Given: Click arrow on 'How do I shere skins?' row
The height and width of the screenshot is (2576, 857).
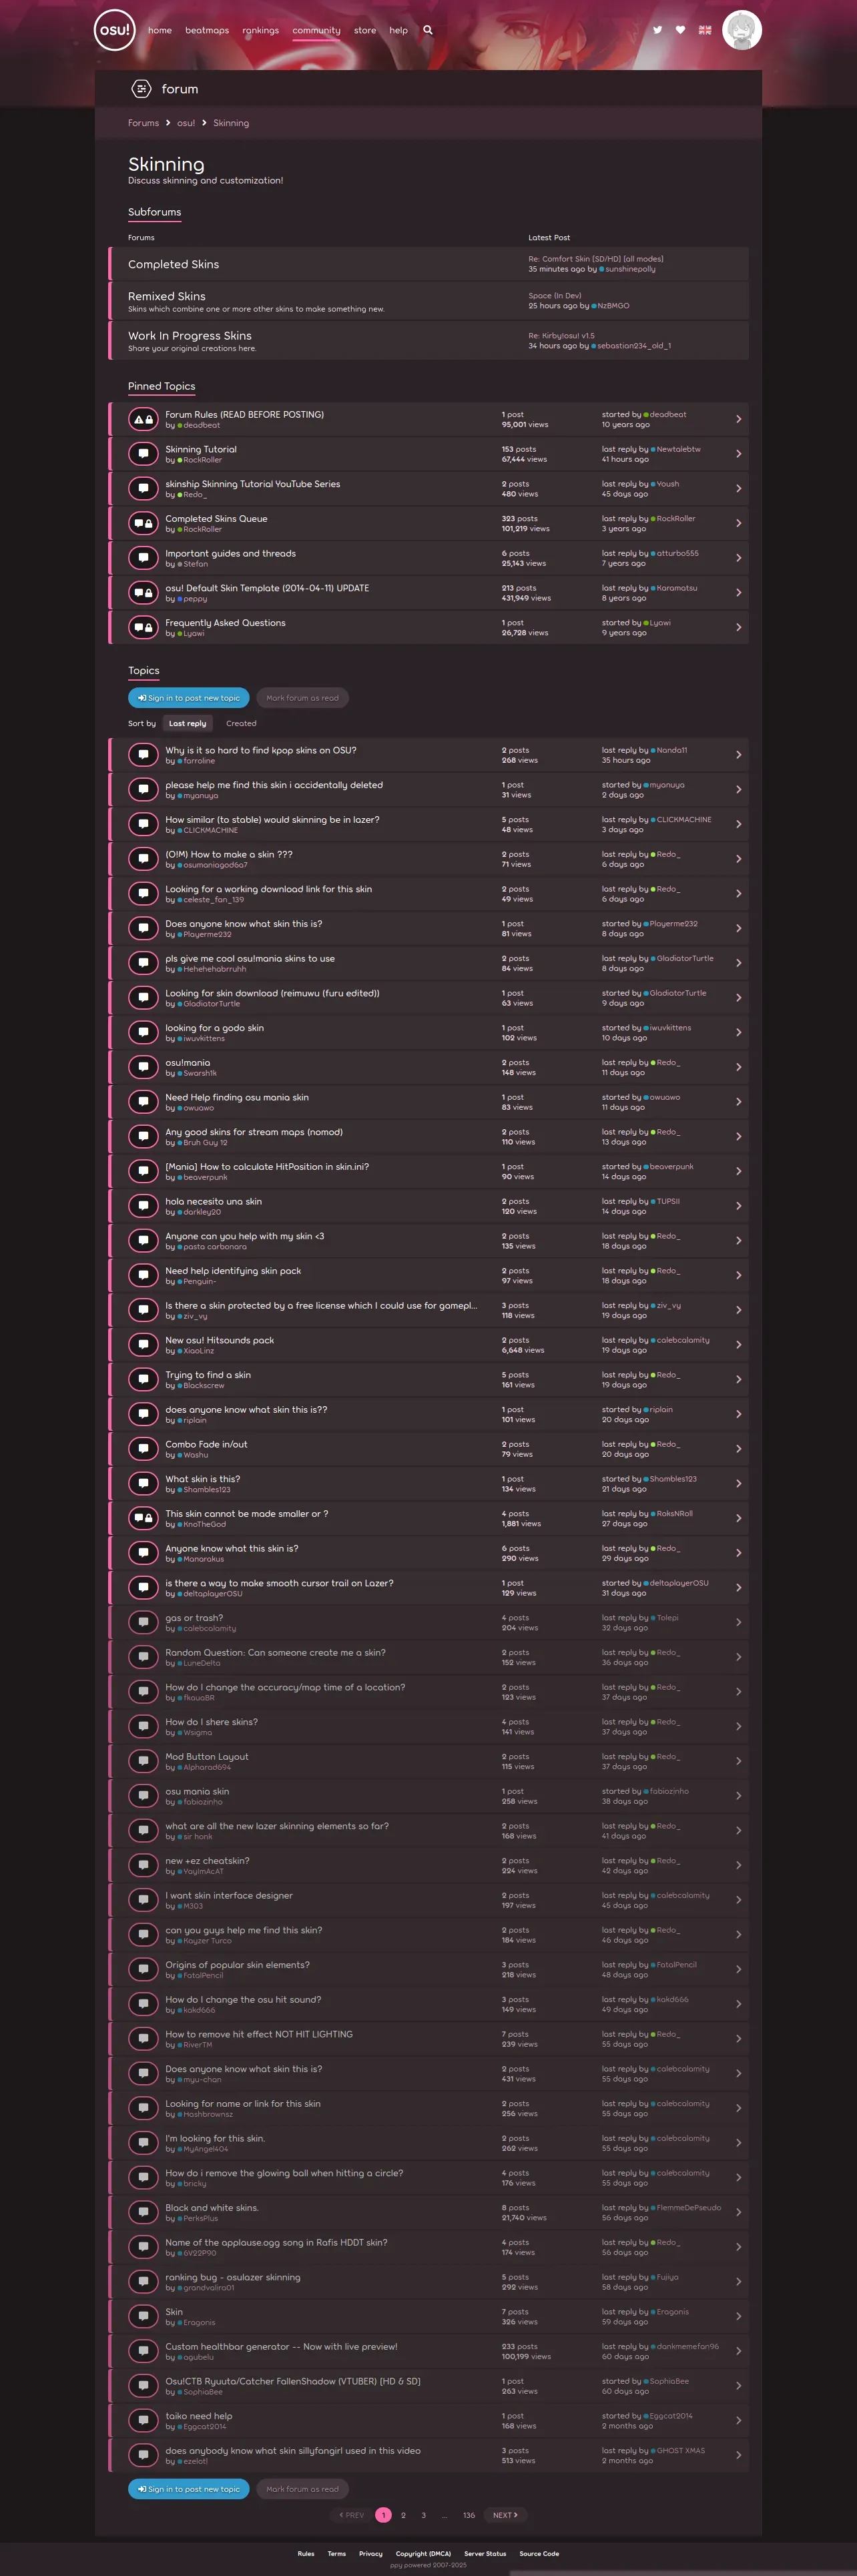Looking at the screenshot, I should 738,1726.
